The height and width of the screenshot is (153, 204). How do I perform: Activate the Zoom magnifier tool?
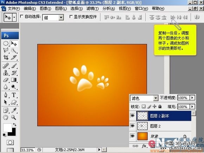coord(13,117)
